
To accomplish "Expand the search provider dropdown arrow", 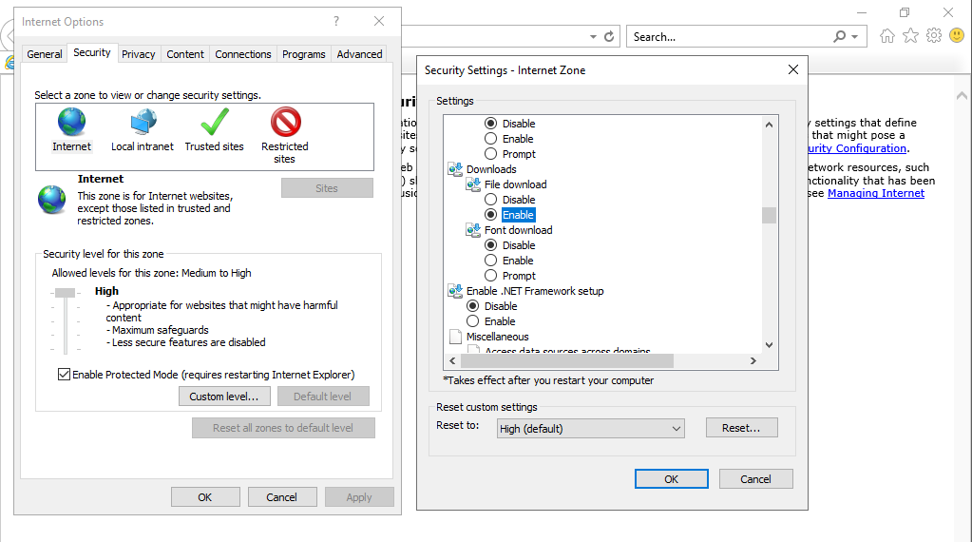I will 855,37.
